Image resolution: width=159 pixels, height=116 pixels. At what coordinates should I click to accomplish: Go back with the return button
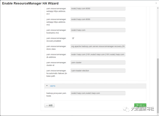49,105
